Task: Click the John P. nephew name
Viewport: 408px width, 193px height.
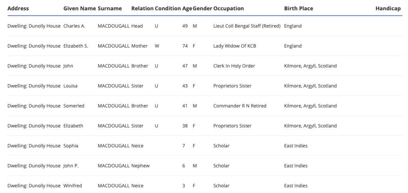Action: (71, 166)
